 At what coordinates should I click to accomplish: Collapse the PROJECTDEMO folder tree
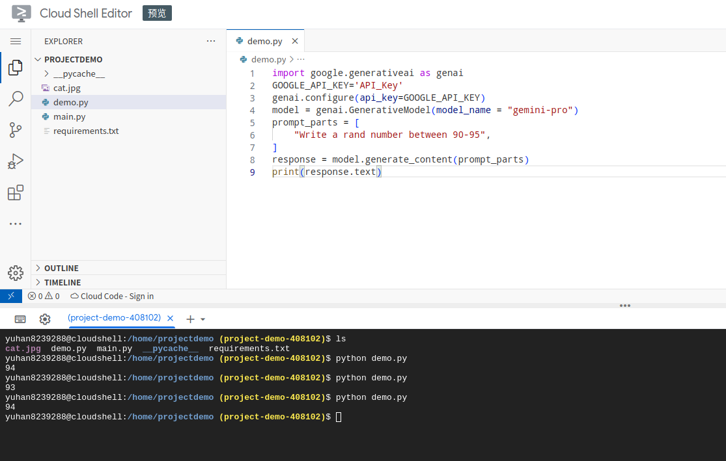coord(73,59)
